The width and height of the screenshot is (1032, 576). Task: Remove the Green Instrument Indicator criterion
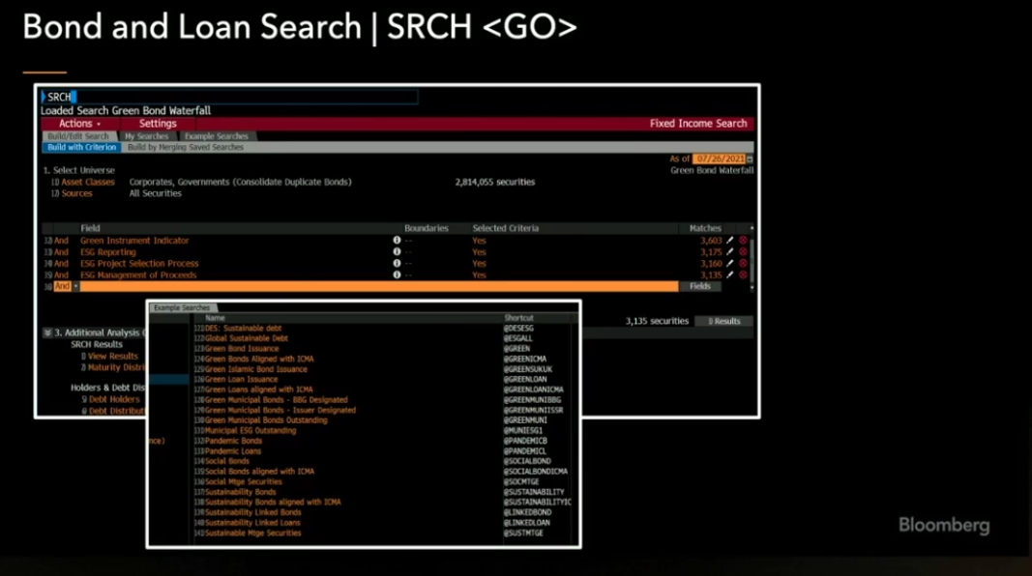tap(743, 241)
